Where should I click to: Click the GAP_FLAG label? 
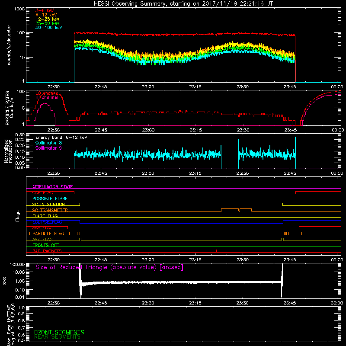(42, 192)
